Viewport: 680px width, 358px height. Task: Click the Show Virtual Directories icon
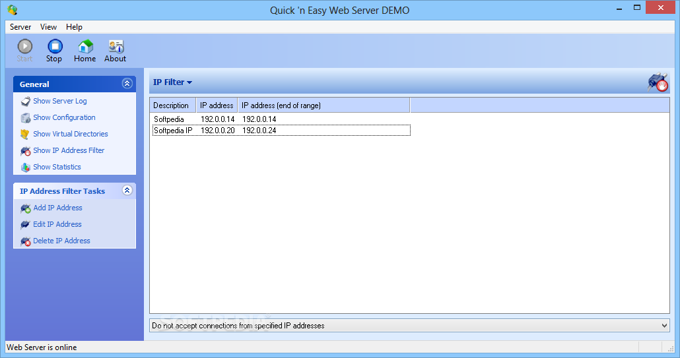click(x=26, y=134)
